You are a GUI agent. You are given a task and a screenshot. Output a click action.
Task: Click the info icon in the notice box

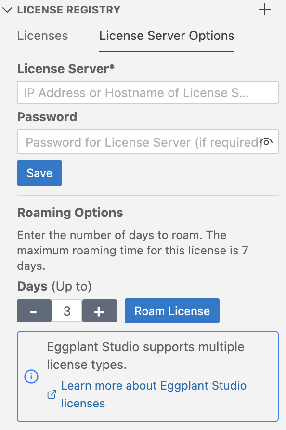point(31,377)
